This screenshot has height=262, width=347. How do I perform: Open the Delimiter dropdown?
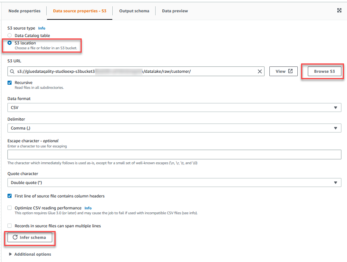tap(174, 128)
